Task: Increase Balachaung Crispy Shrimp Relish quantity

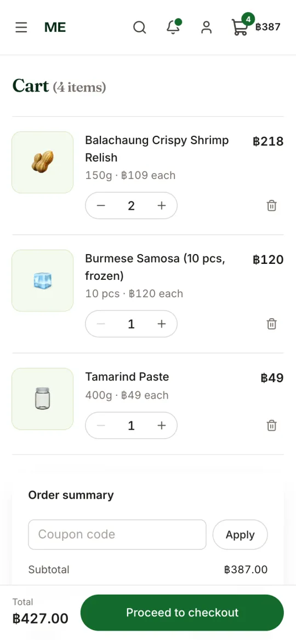Action: click(x=162, y=206)
